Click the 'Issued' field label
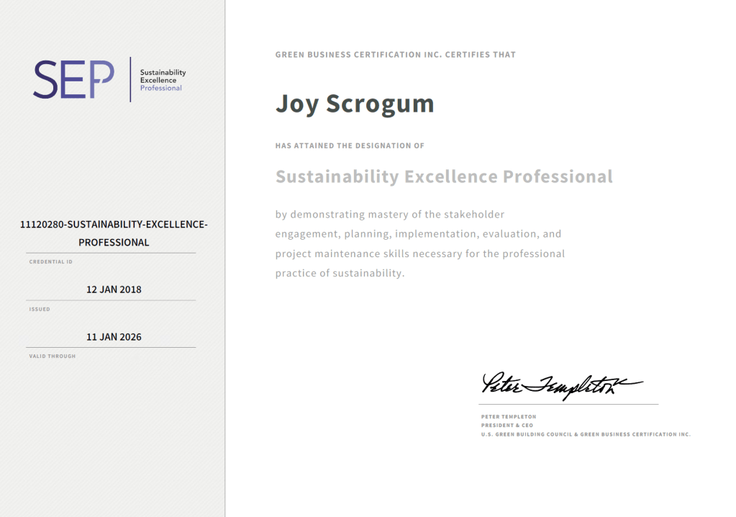736x517 pixels. (40, 309)
